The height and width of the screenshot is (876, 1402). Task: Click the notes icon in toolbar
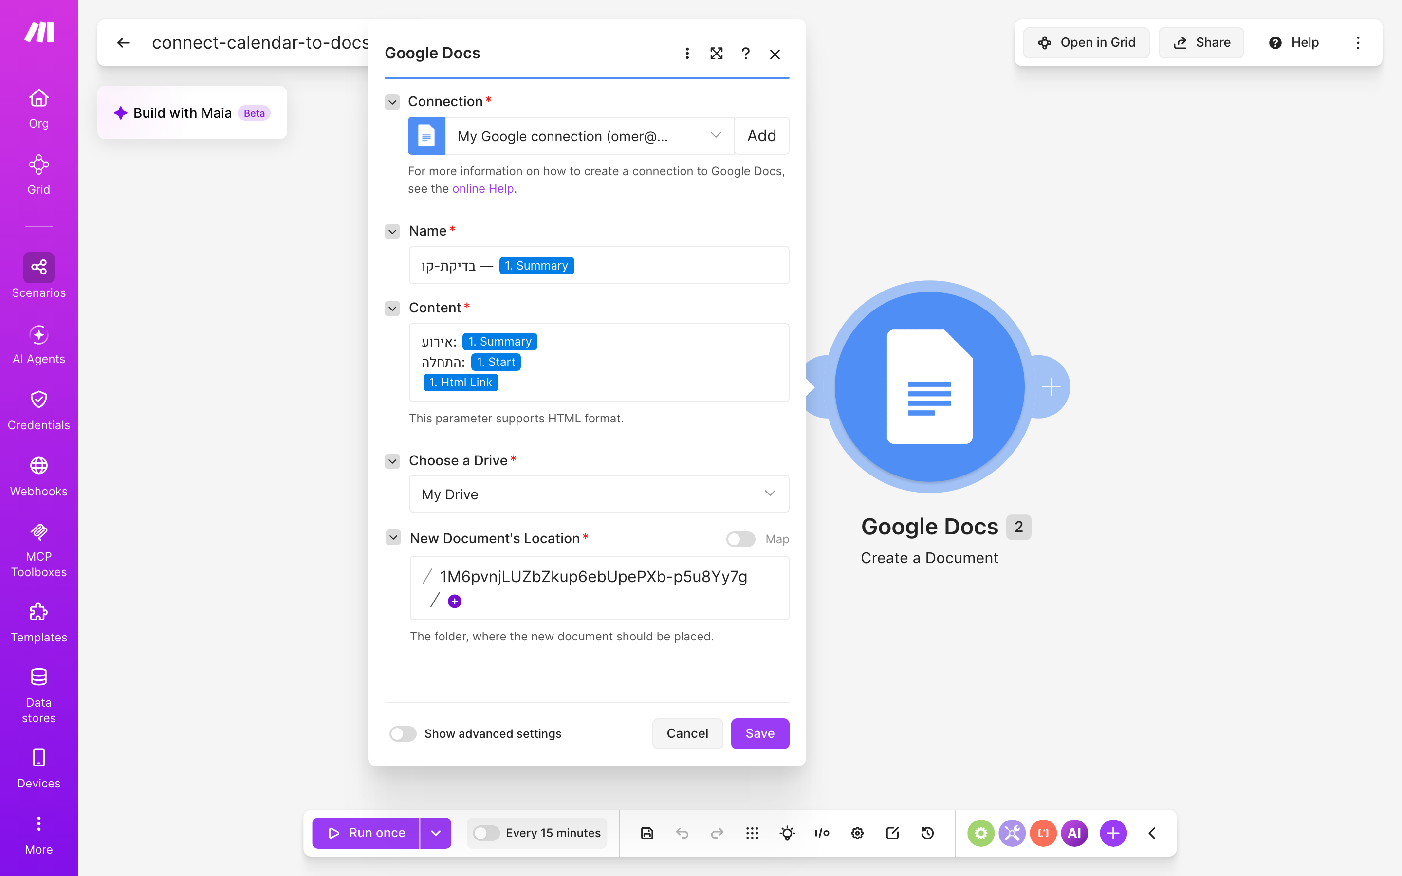click(x=892, y=833)
